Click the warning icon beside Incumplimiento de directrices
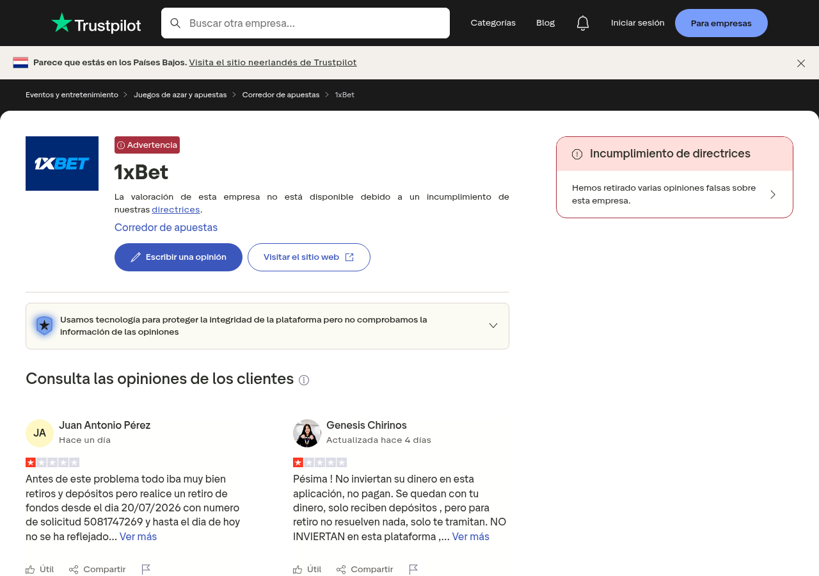This screenshot has height=576, width=819. point(577,154)
